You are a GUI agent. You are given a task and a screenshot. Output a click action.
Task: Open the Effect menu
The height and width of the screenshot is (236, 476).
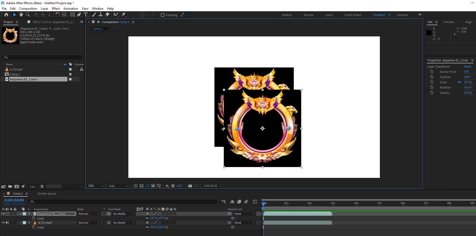click(56, 8)
